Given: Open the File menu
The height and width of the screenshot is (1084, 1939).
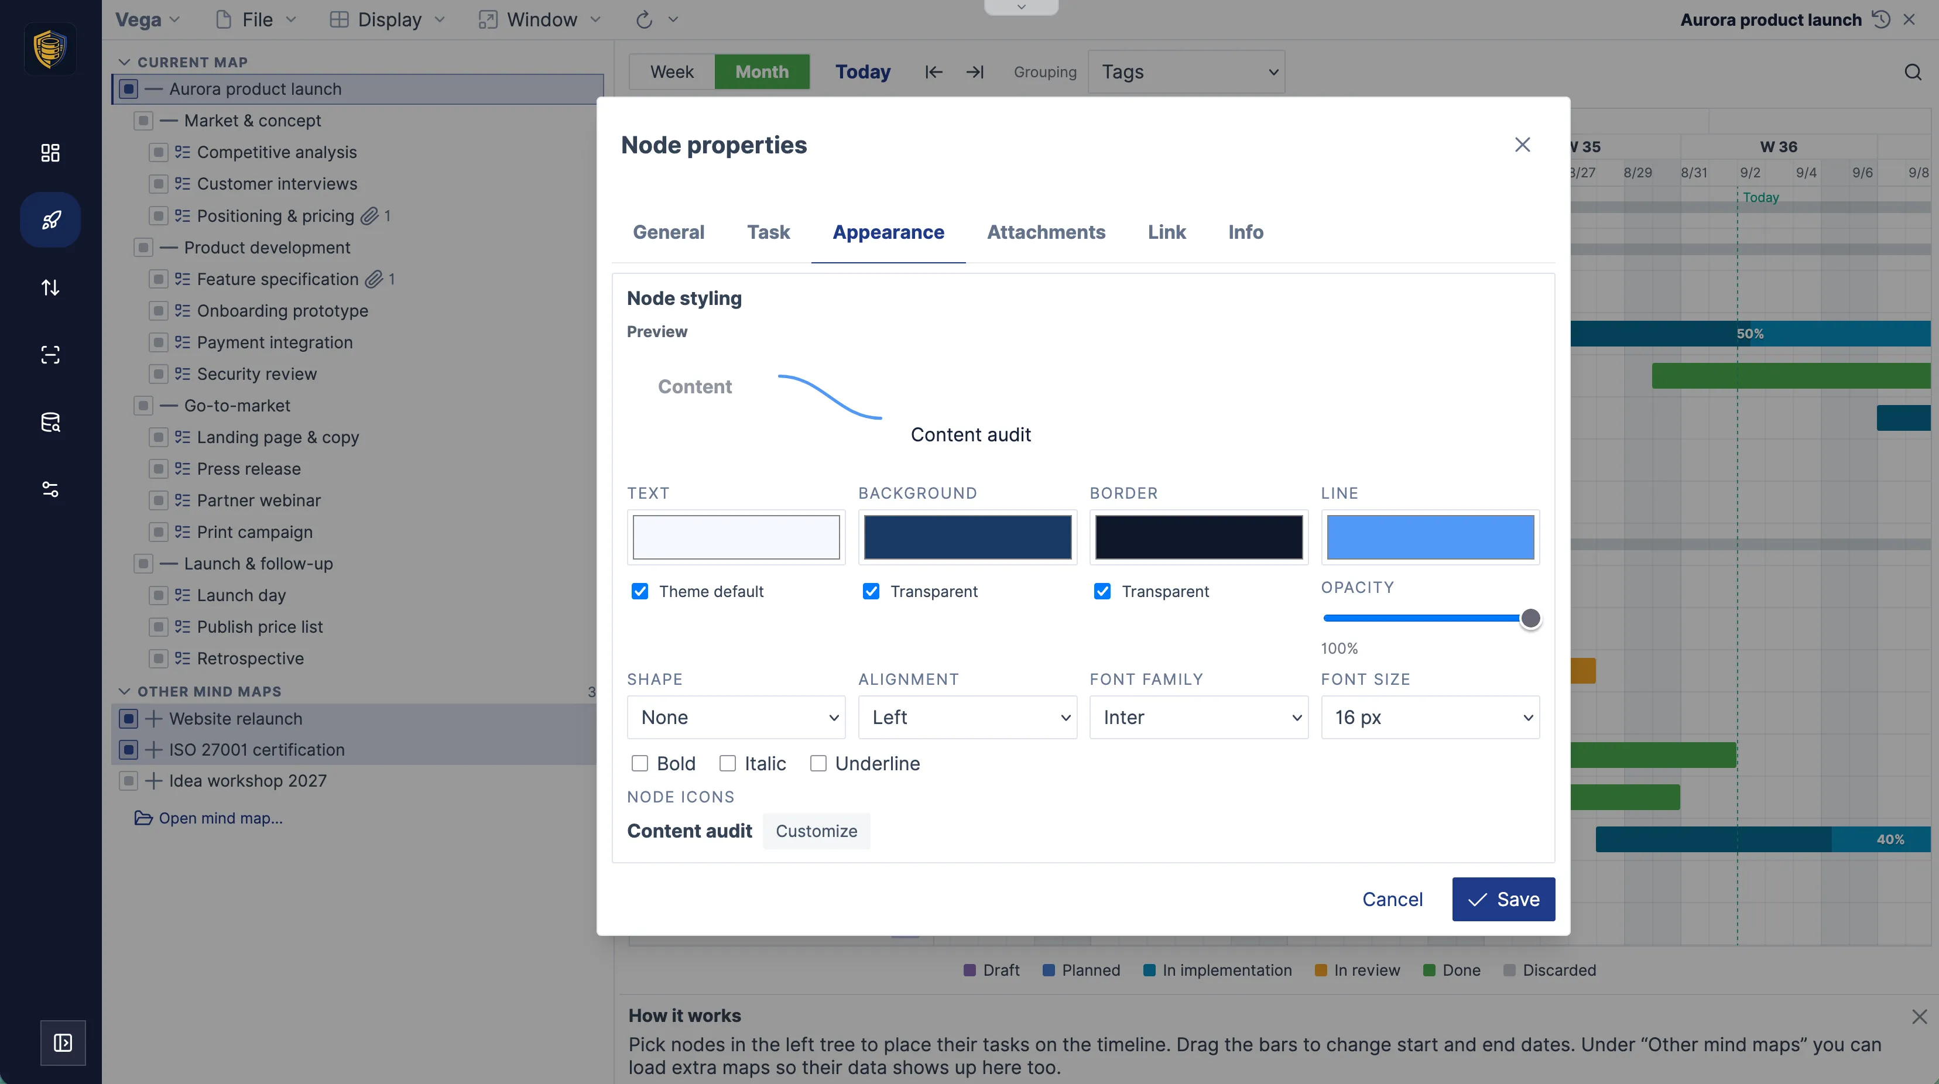Looking at the screenshot, I should pyautogui.click(x=256, y=19).
